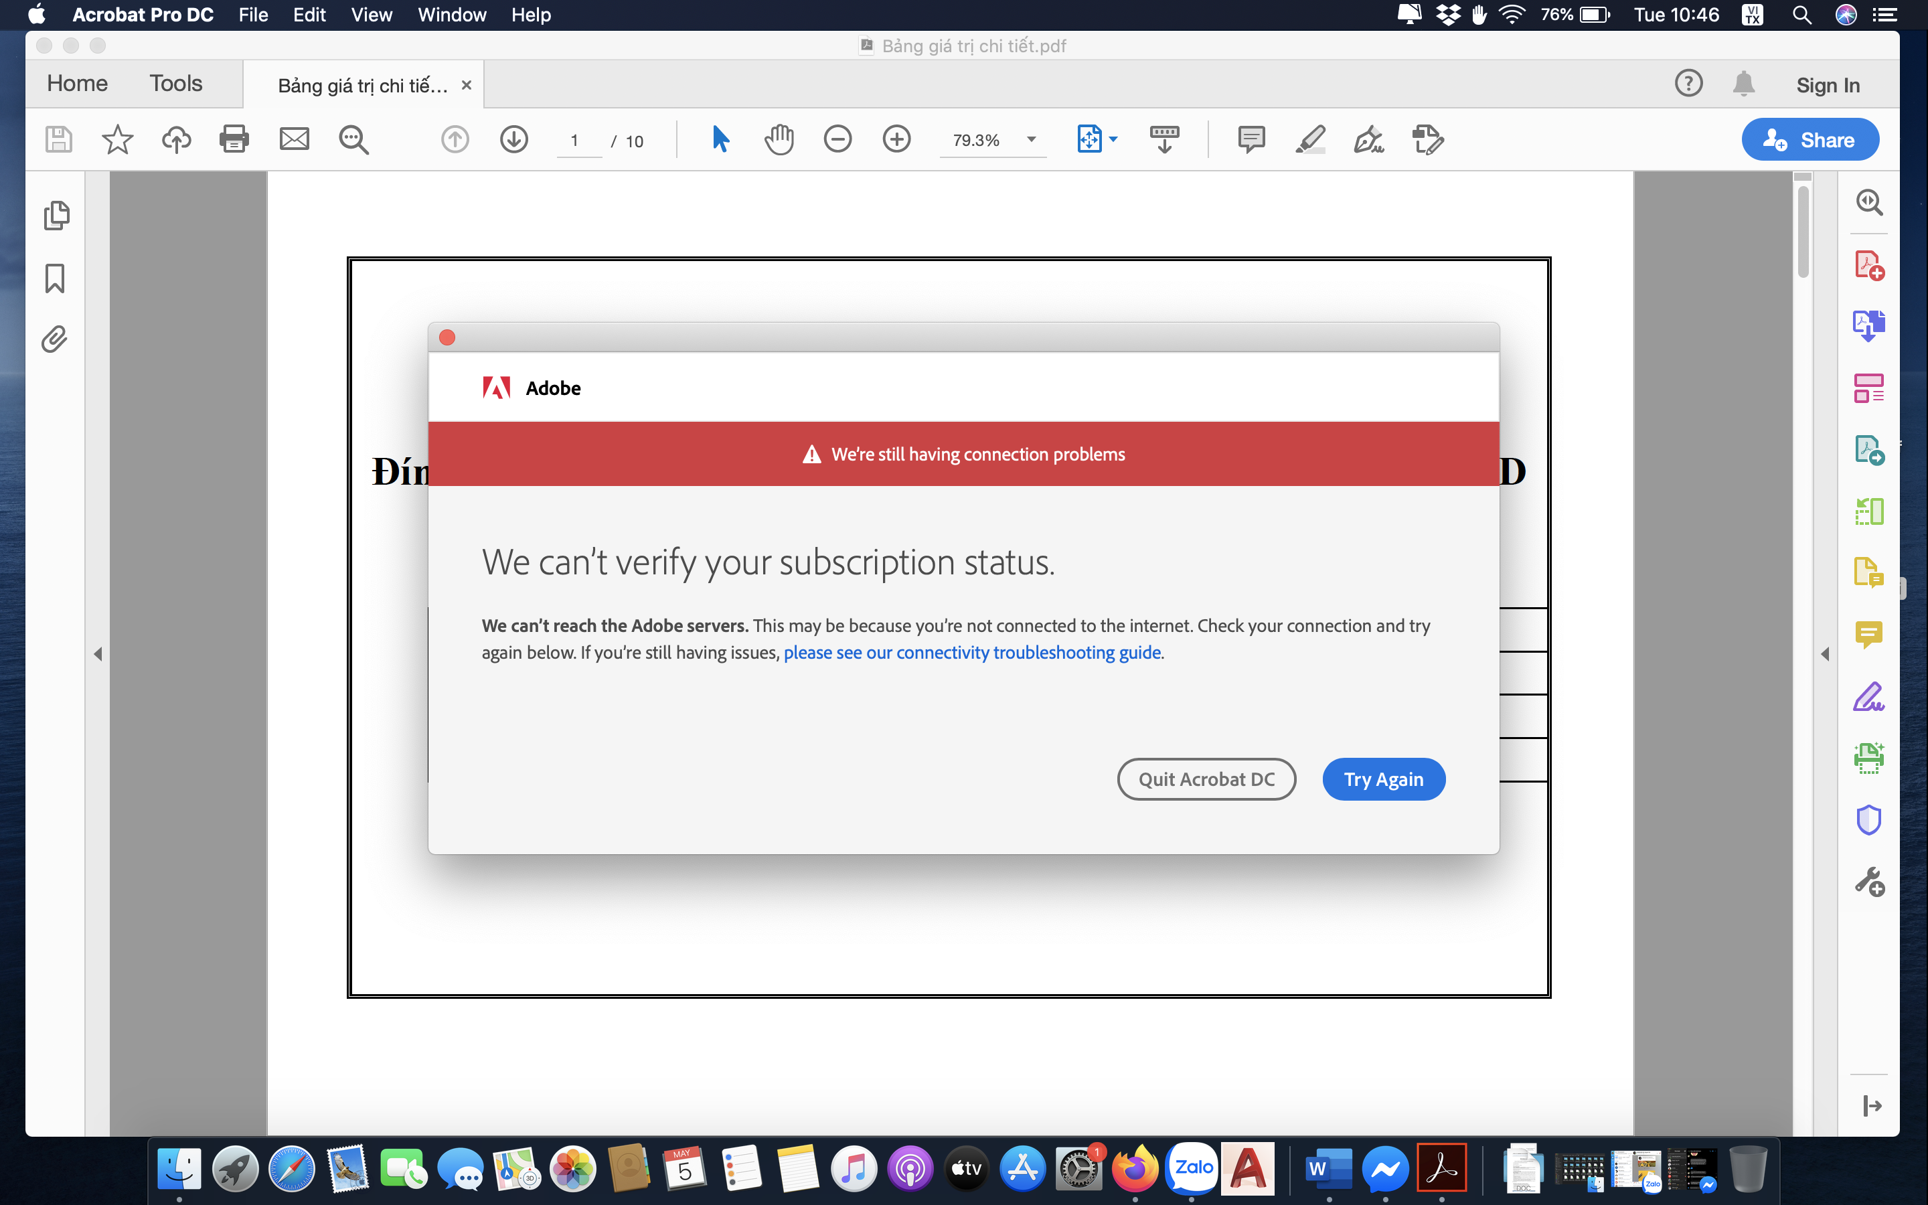Open the yellow Comment tool in right pane
Image resolution: width=1928 pixels, height=1205 pixels.
[1869, 635]
